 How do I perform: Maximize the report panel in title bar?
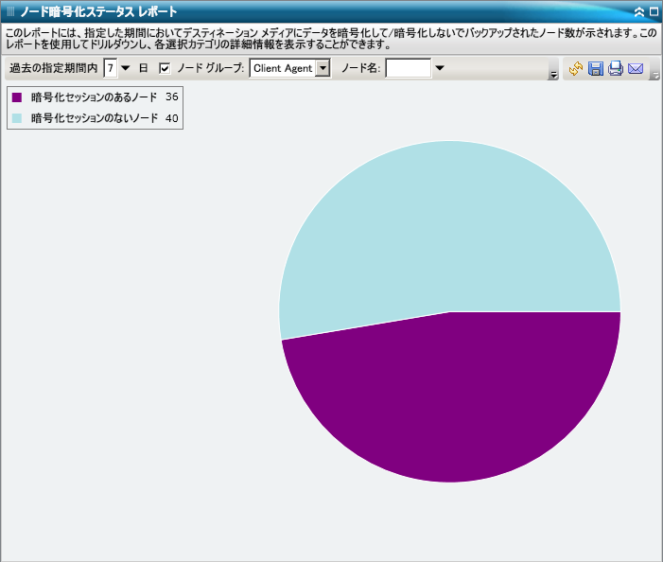pyautogui.click(x=654, y=11)
